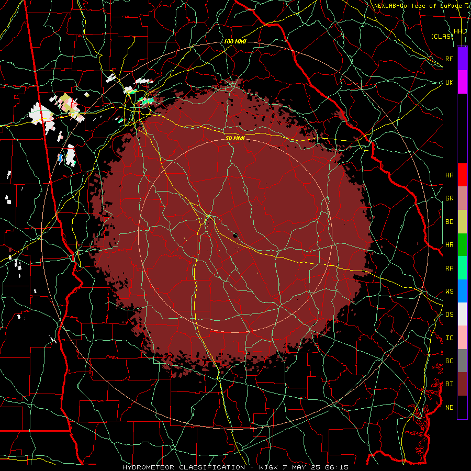Click the blue WS legend swatch
Screen dimensions: 471x471
pos(462,291)
